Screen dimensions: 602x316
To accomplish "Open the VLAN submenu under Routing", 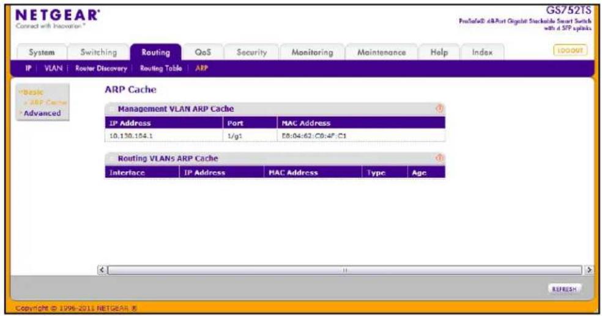I will click(53, 68).
